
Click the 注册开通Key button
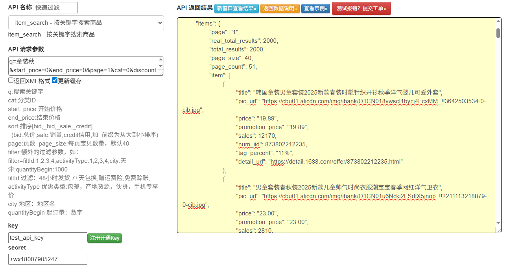pos(105,238)
